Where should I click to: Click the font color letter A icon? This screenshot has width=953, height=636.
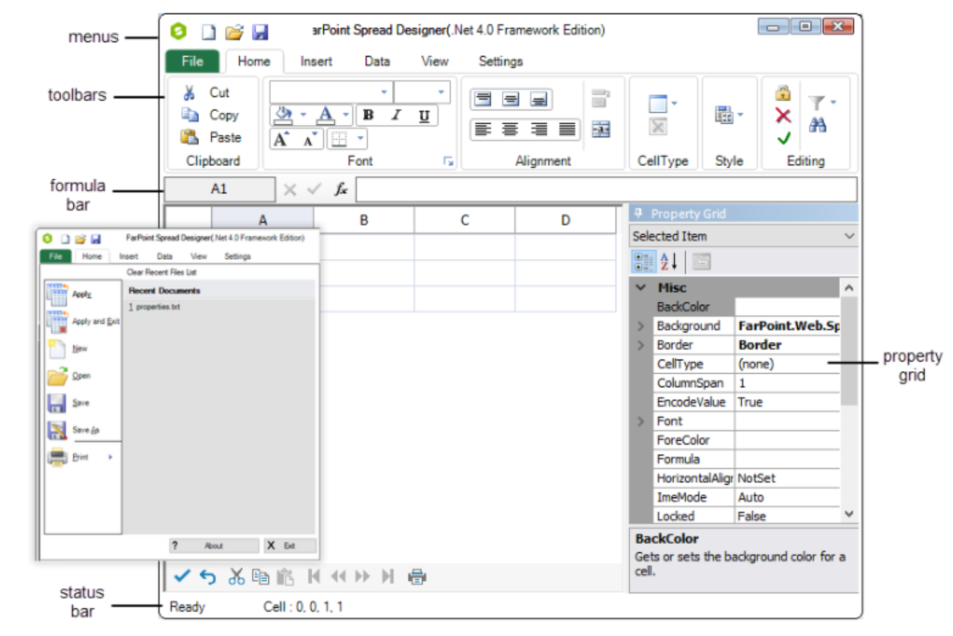326,115
